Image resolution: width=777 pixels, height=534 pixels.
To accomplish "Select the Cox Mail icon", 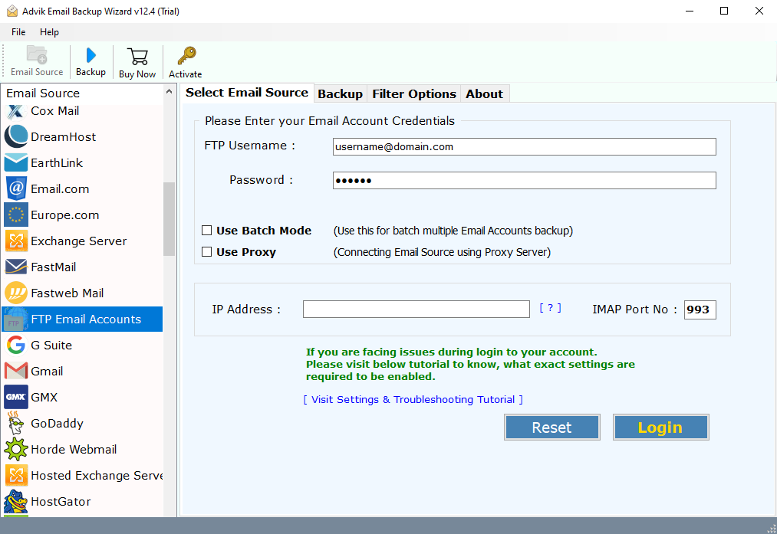I will (16, 111).
